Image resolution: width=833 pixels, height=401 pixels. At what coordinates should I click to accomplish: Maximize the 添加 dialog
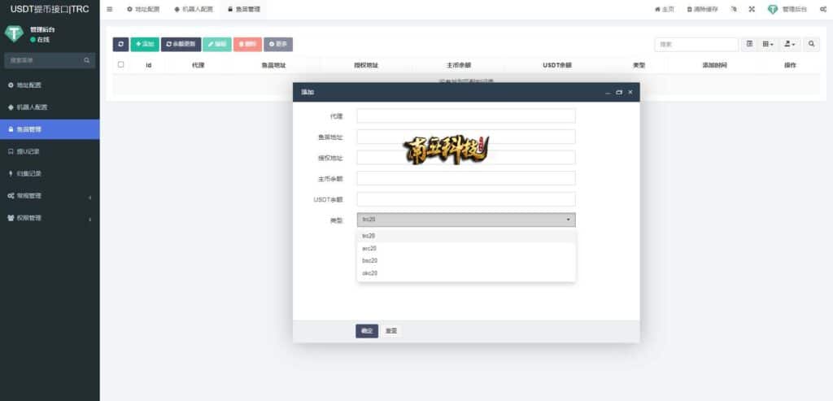coord(619,93)
